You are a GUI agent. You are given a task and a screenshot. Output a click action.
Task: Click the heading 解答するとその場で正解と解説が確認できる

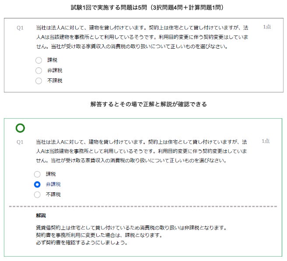tap(149, 104)
